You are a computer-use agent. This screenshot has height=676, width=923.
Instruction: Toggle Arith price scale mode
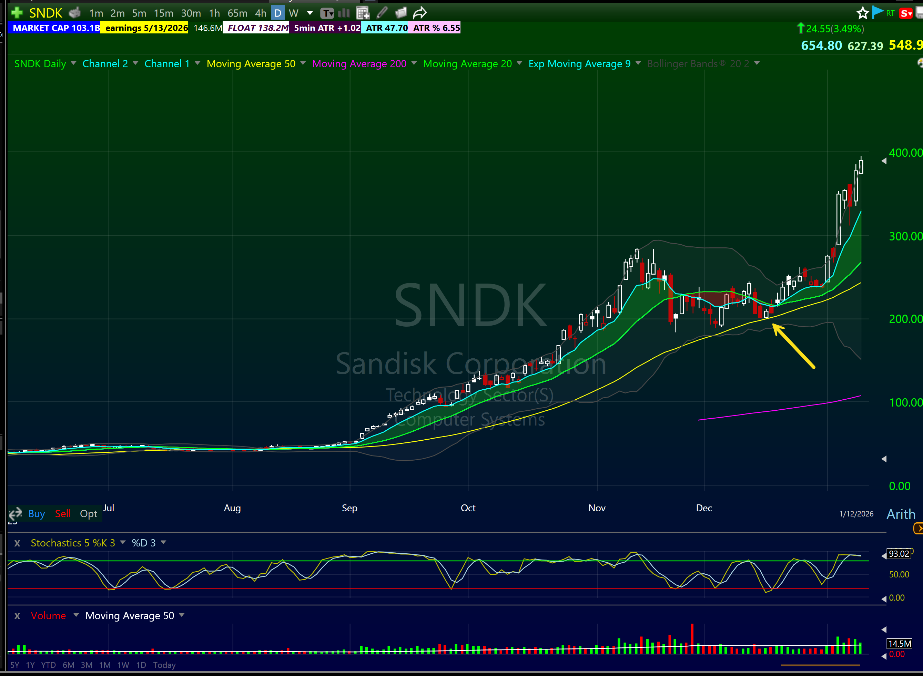pyautogui.click(x=901, y=514)
